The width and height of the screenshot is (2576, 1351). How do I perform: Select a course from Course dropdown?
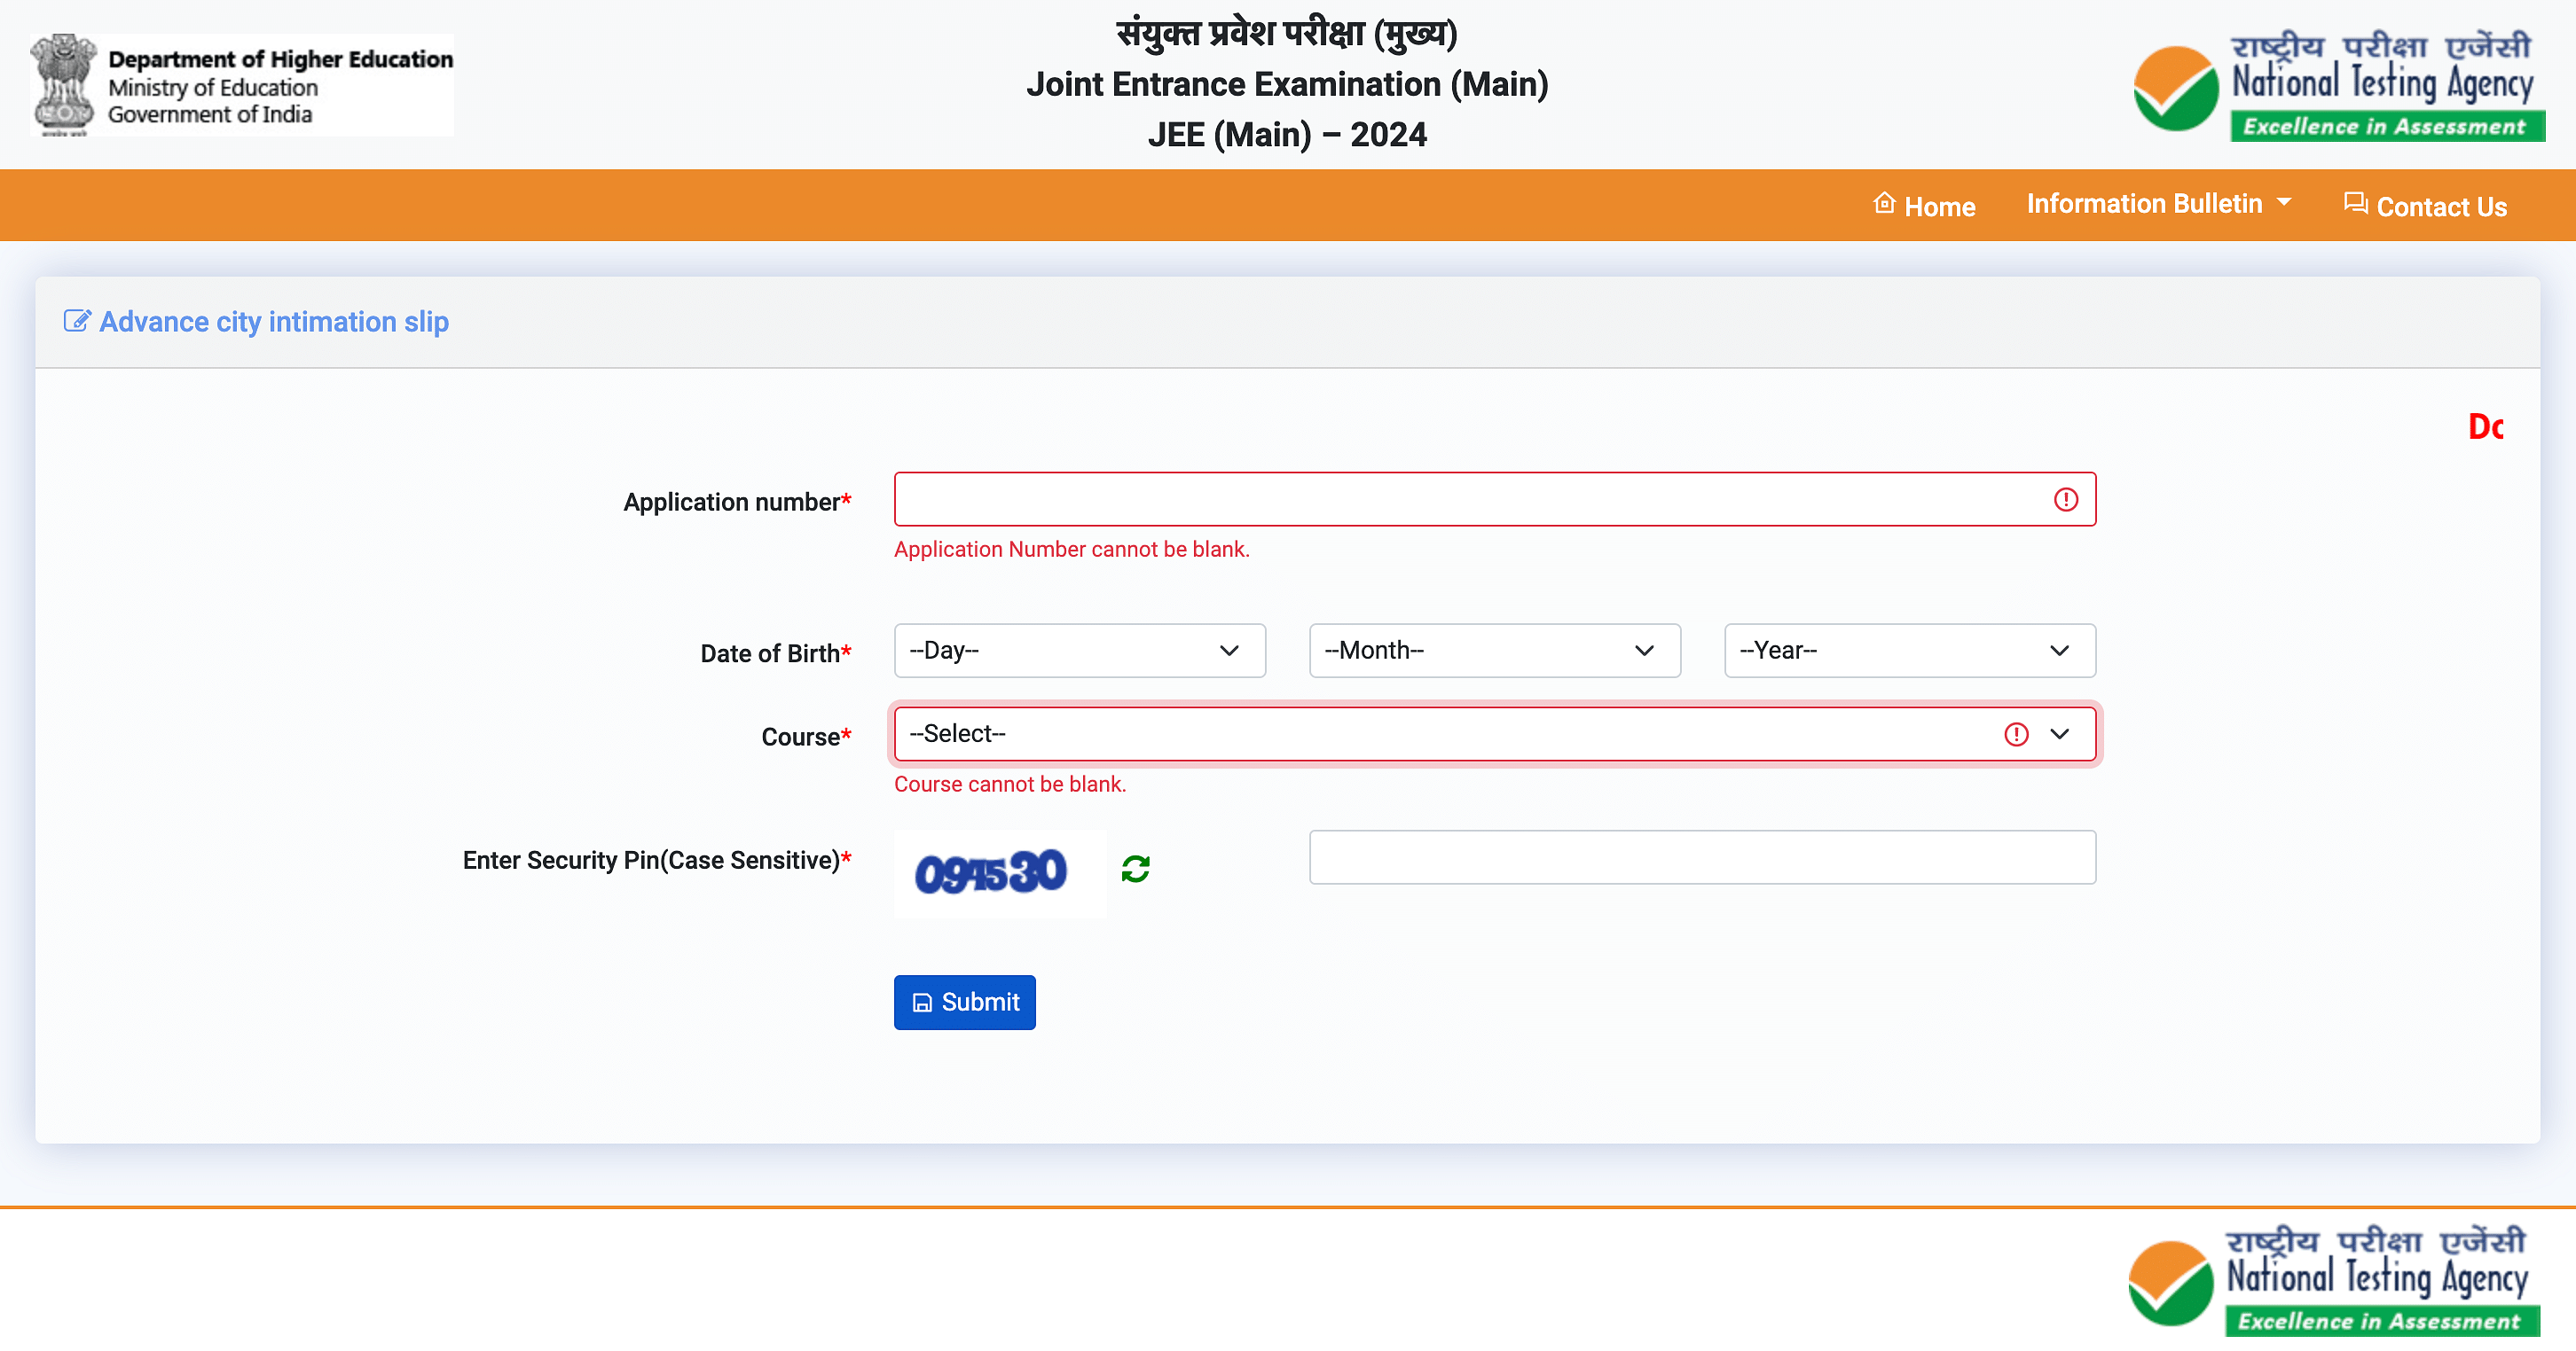pyautogui.click(x=1494, y=732)
